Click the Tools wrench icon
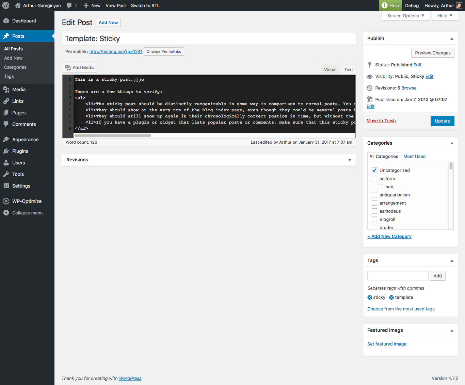465x385 pixels. pos(6,174)
